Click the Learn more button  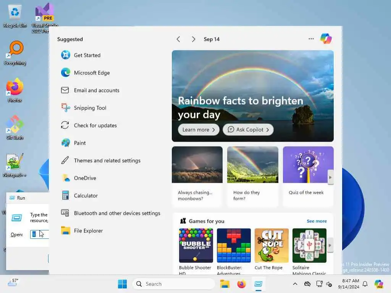pyautogui.click(x=199, y=130)
